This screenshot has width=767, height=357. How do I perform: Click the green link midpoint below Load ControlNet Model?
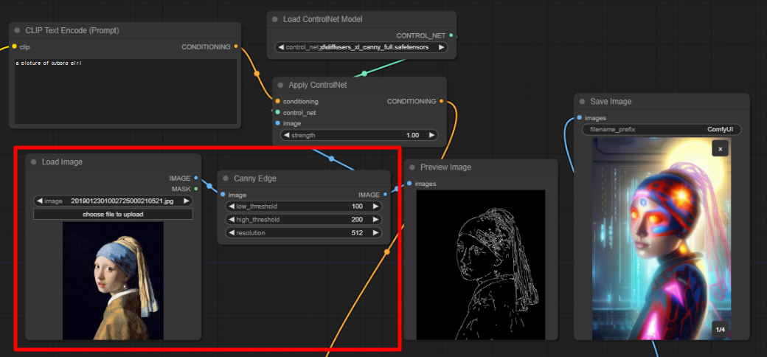(364, 74)
